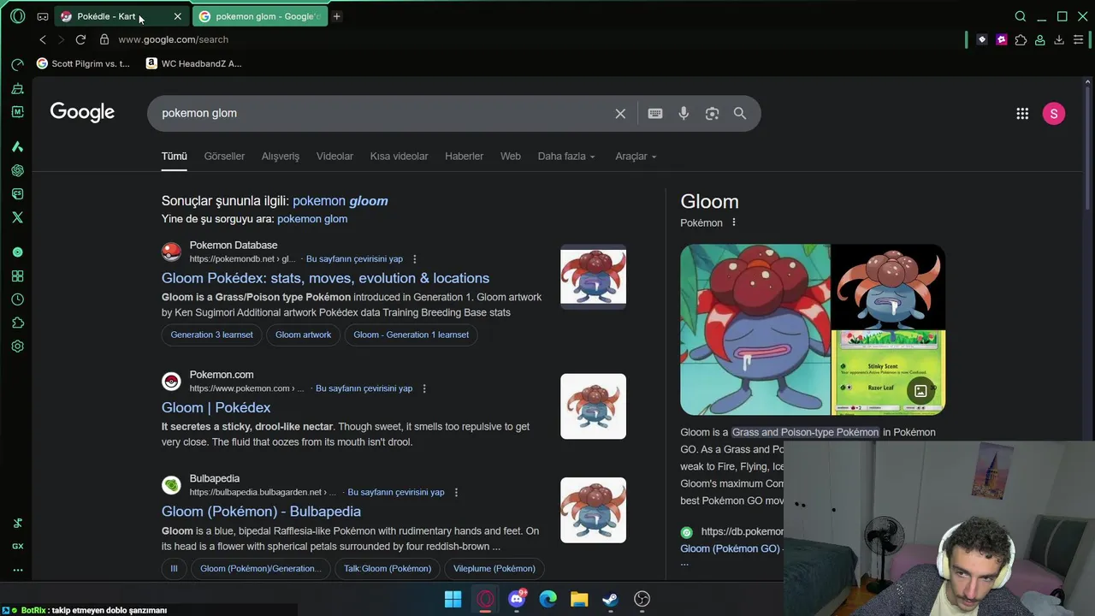Open X (Twitter) in sidebar

[x=17, y=217]
